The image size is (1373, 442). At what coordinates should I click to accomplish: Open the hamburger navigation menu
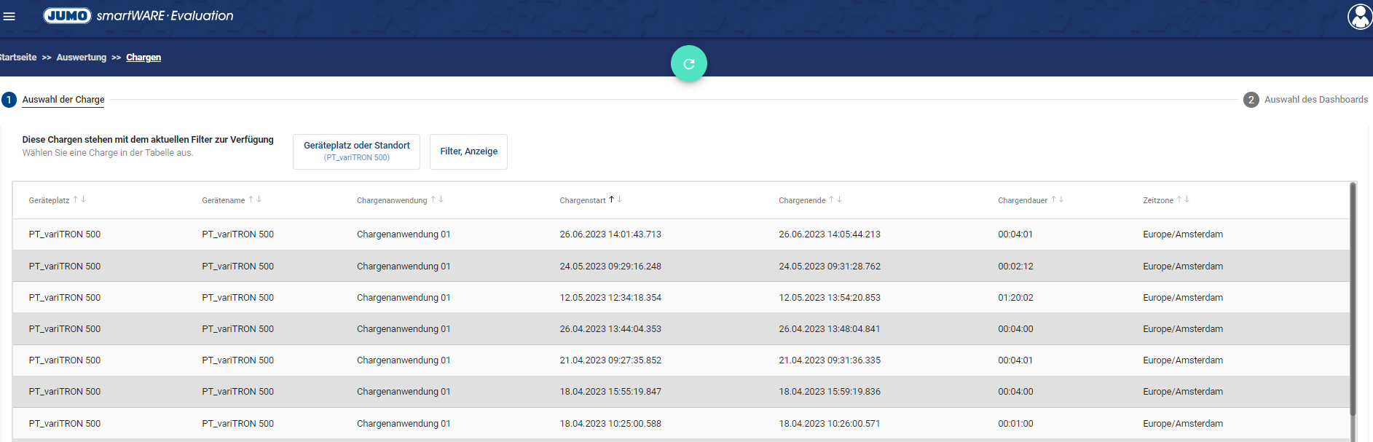tap(9, 16)
